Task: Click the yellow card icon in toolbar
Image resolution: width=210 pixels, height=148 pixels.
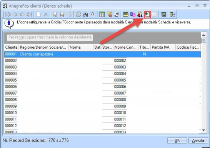Action: [x=125, y=15]
